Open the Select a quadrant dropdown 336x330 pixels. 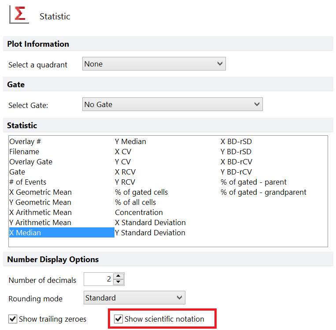pyautogui.click(x=154, y=64)
